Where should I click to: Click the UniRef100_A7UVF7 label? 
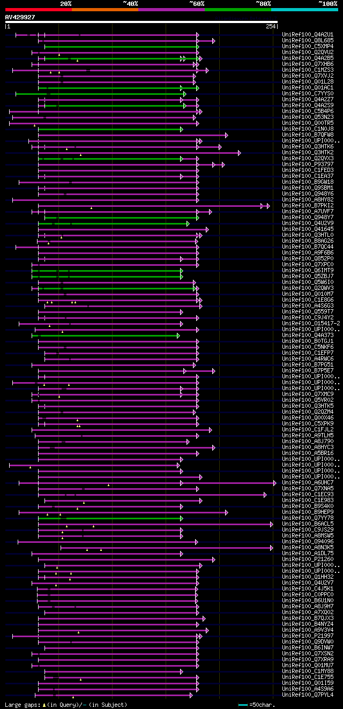(x=308, y=211)
